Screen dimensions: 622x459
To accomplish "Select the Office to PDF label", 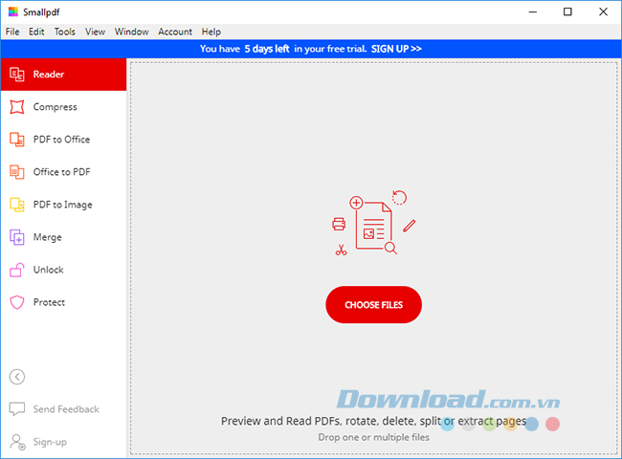I will (61, 172).
